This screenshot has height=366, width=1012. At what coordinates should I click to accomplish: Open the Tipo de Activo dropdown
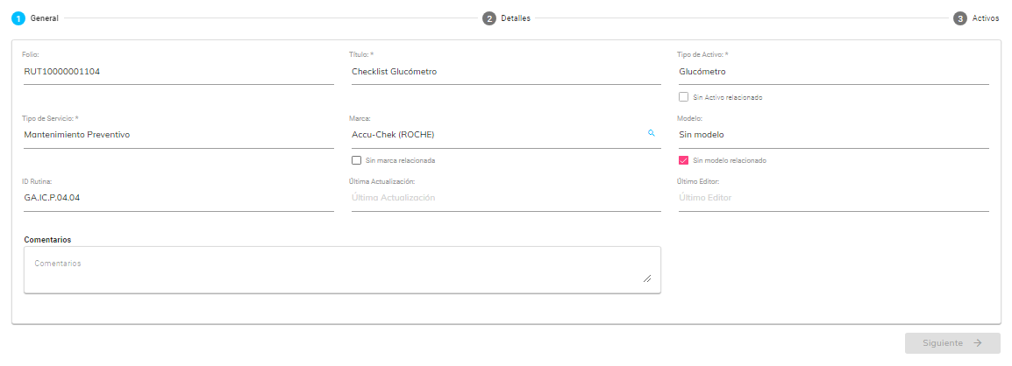pyautogui.click(x=833, y=72)
